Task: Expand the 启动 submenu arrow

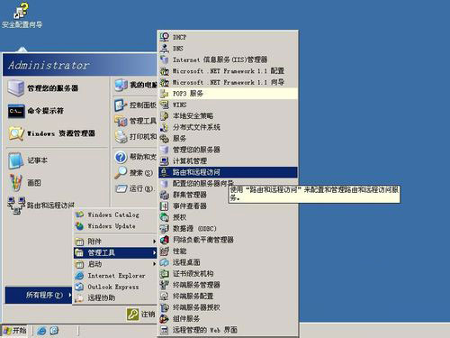Action: (x=154, y=264)
